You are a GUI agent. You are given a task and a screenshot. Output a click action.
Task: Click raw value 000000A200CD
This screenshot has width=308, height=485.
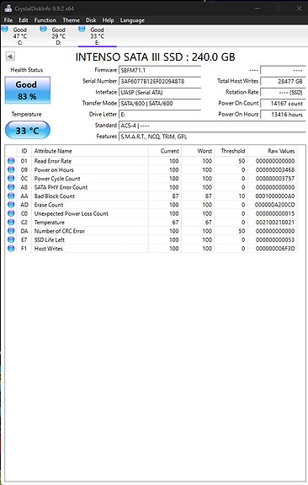pos(274,204)
